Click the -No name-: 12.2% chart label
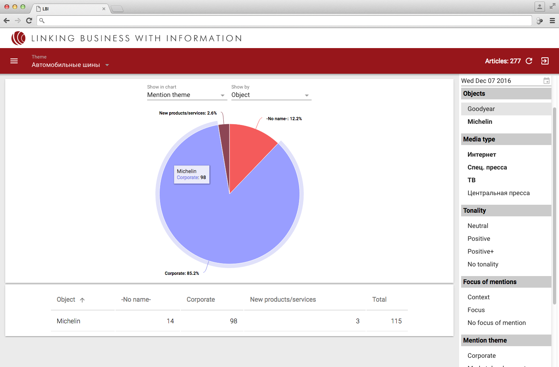The height and width of the screenshot is (367, 559). coord(284,119)
